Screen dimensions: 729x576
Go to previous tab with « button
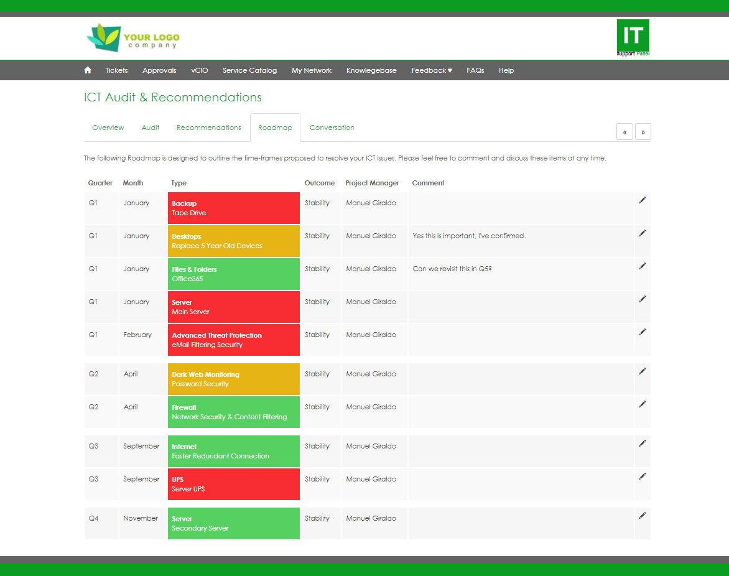pyautogui.click(x=625, y=132)
